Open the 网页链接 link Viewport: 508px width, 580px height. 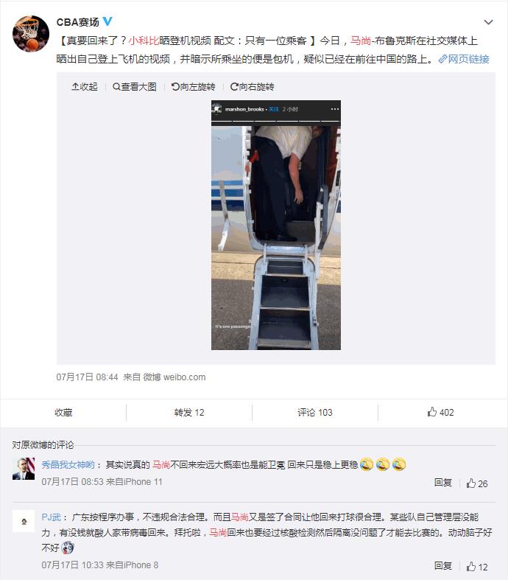point(464,59)
